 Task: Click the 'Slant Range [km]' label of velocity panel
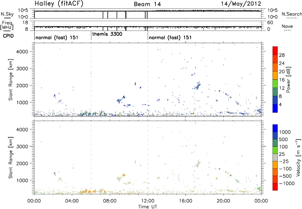(x=11, y=157)
